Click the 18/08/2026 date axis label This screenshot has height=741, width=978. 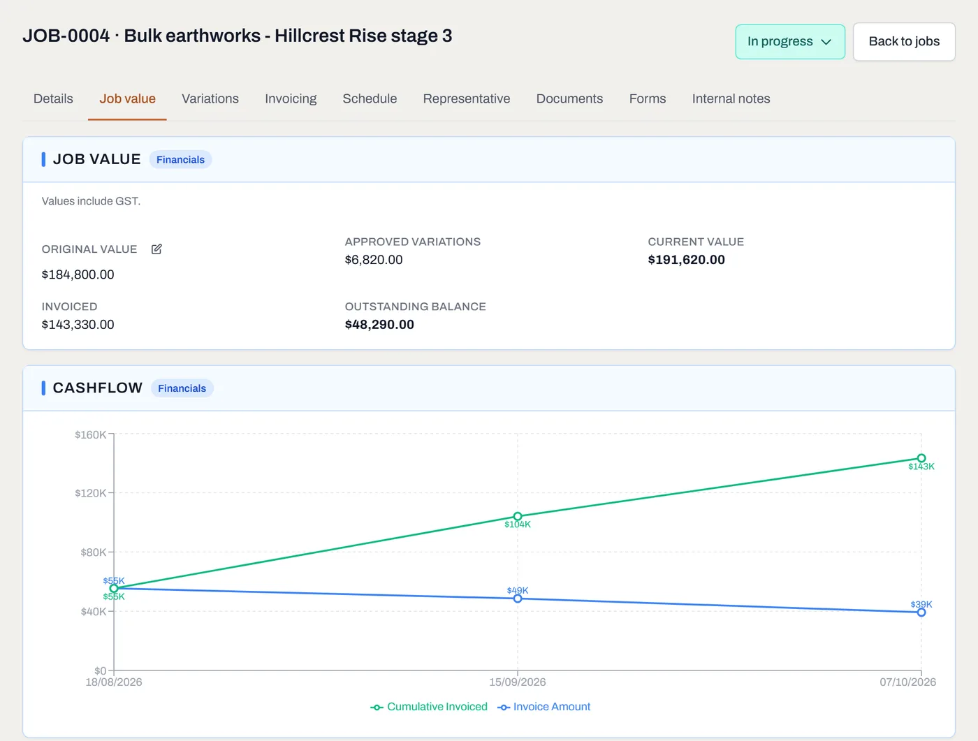[x=114, y=682]
